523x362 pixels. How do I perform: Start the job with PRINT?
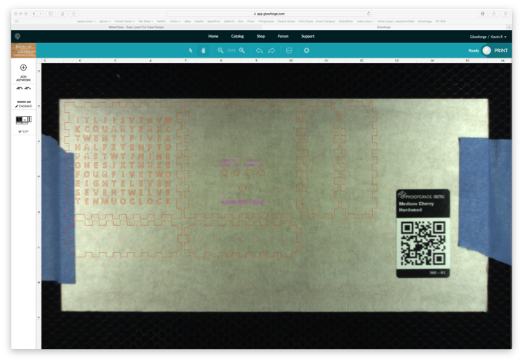point(501,50)
